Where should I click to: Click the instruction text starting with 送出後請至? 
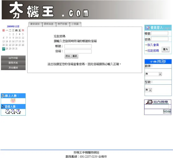(x=84, y=64)
